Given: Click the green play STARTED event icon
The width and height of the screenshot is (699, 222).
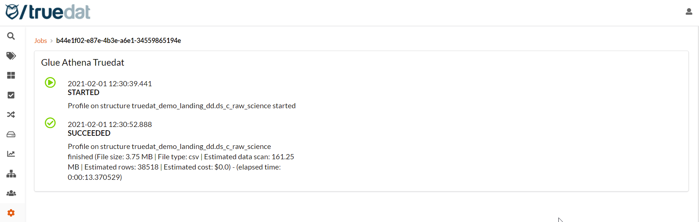Looking at the screenshot, I should [50, 83].
